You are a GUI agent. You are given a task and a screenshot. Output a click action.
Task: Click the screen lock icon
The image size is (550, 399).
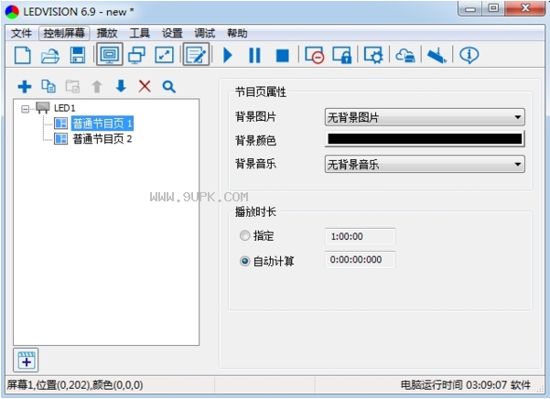click(342, 56)
